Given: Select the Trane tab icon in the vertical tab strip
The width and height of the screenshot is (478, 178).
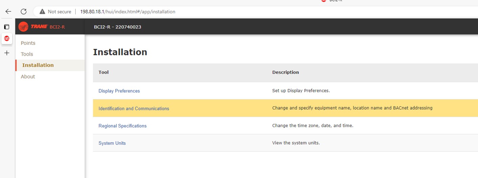Looking at the screenshot, I should point(7,38).
